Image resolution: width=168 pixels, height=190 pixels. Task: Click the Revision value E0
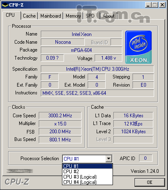[143, 85]
